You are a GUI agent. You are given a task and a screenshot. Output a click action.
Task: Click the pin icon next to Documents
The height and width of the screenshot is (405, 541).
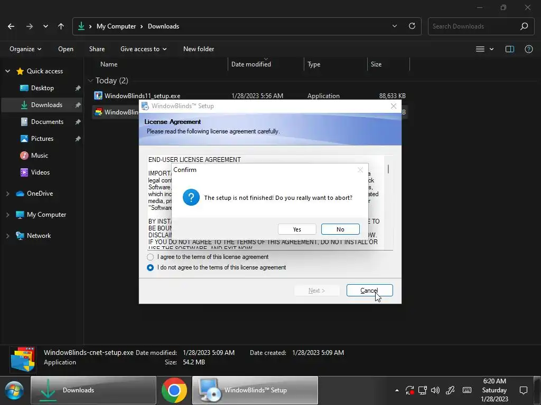(x=78, y=122)
